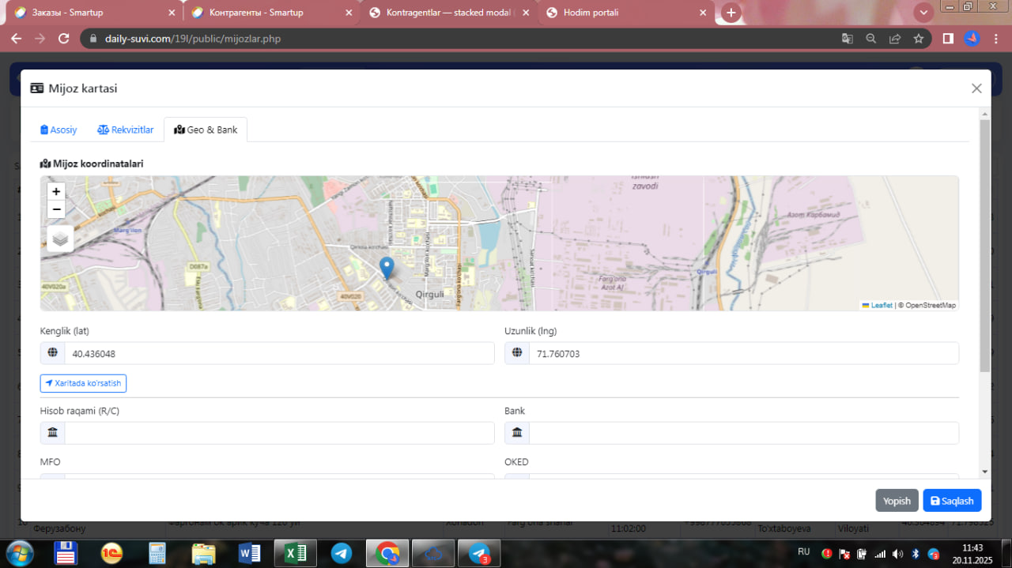Image resolution: width=1012 pixels, height=568 pixels.
Task: Reload the current browser page
Action: click(x=64, y=39)
